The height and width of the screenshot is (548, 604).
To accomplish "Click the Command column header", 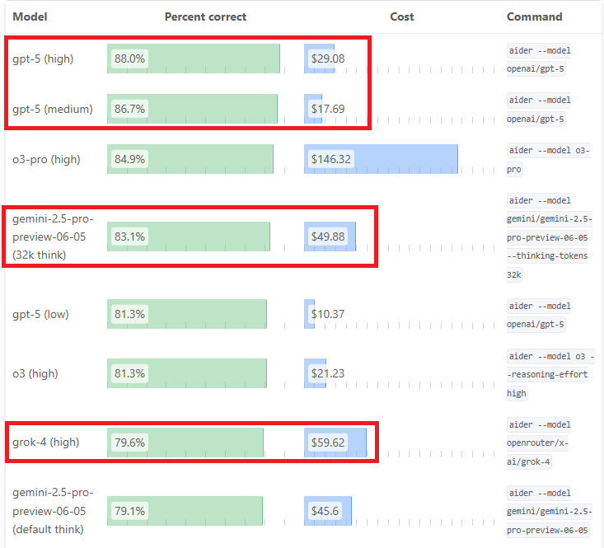I will coord(534,16).
